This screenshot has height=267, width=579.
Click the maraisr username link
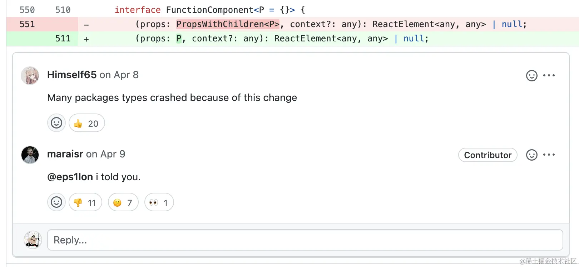tap(65, 154)
